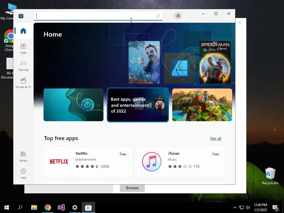The image size is (284, 213).
Task: Click the Microsoft Store logo icon
Action: (x=21, y=16)
